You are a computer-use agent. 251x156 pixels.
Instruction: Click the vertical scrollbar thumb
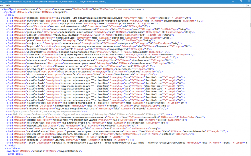click(x=250, y=25)
